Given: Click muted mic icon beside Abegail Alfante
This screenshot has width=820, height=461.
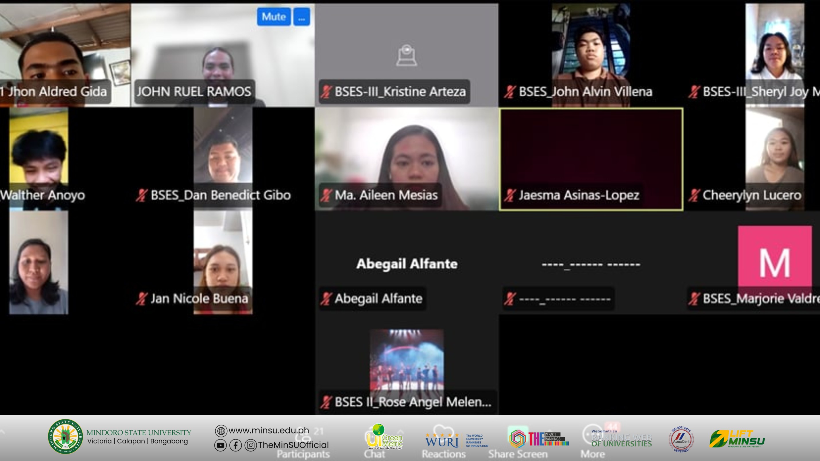Looking at the screenshot, I should click(x=326, y=298).
